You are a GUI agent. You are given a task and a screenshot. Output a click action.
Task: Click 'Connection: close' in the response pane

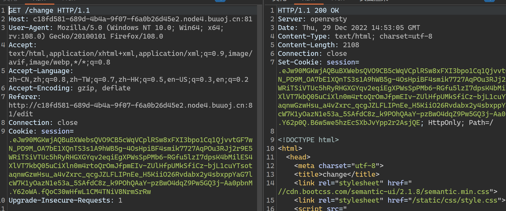tap(312, 54)
